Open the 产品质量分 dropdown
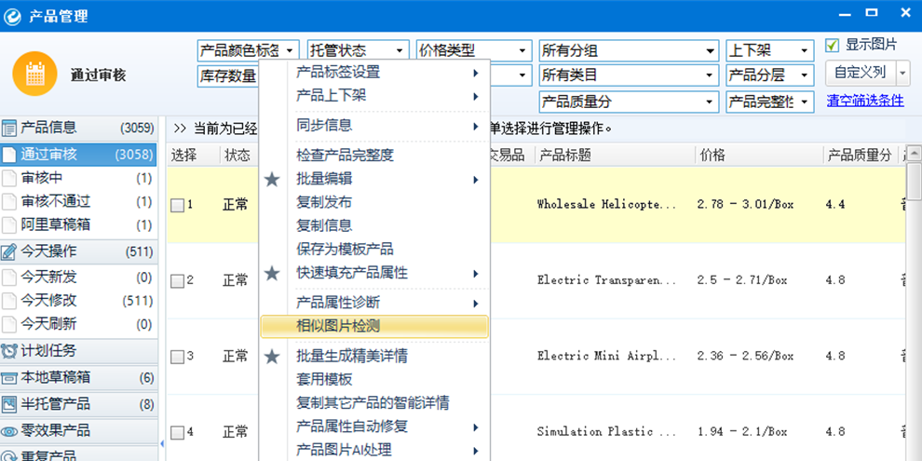Image resolution: width=922 pixels, height=461 pixels. tap(629, 102)
